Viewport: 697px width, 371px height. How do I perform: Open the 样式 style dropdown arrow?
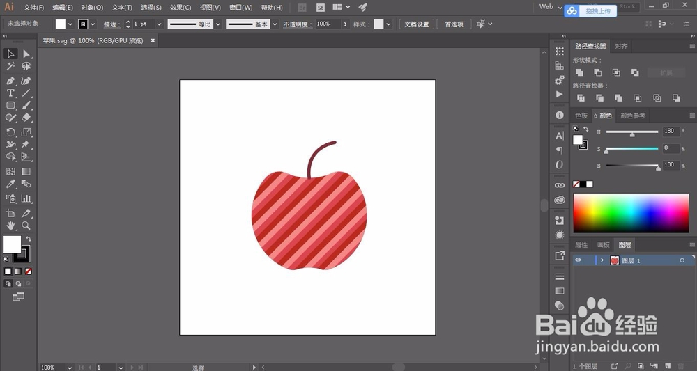[388, 24]
